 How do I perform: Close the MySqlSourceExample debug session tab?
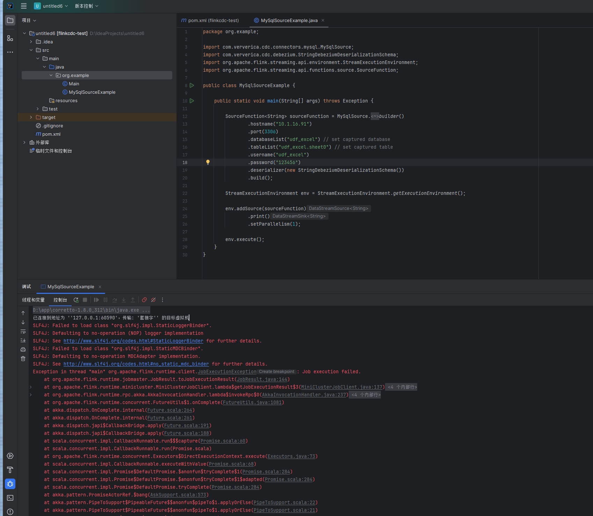pyautogui.click(x=100, y=287)
